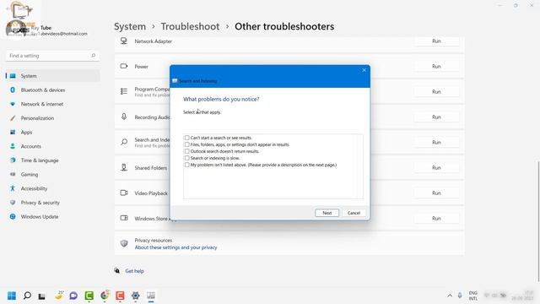The image size is (540, 304).
Task: Run the Program Compatibility troubleshooter
Action: (x=436, y=92)
